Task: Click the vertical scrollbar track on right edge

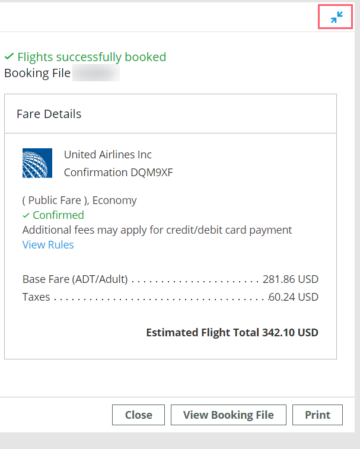Action: pos(357,218)
